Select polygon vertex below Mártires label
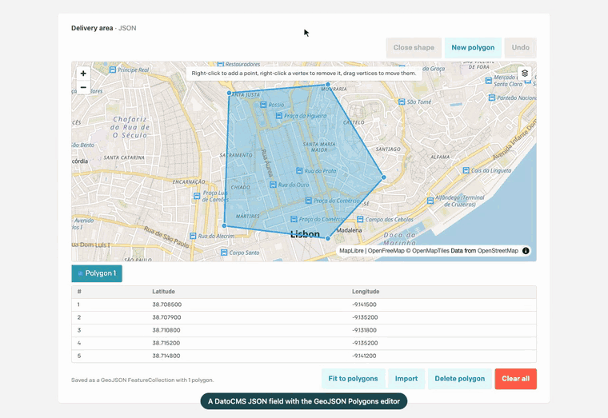The width and height of the screenshot is (608, 418). [224, 225]
